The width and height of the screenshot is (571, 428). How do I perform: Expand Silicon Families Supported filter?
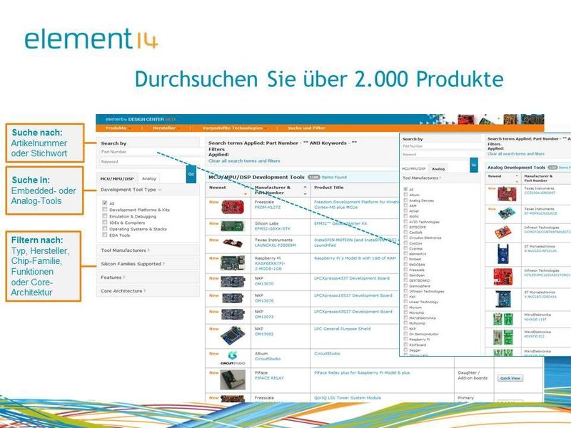[133, 264]
